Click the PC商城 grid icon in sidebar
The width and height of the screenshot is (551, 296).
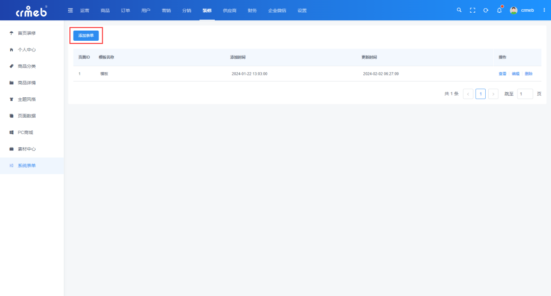(x=11, y=132)
